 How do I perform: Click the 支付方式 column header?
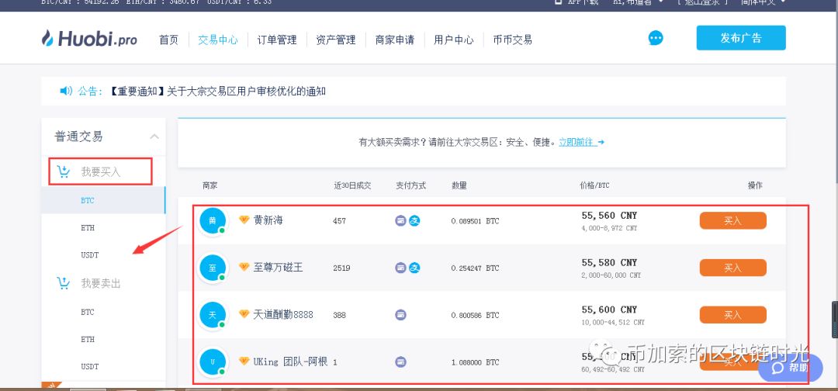click(410, 186)
